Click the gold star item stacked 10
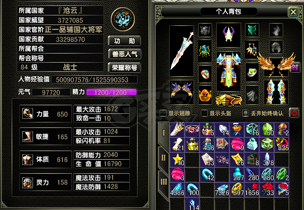 (177, 160)
